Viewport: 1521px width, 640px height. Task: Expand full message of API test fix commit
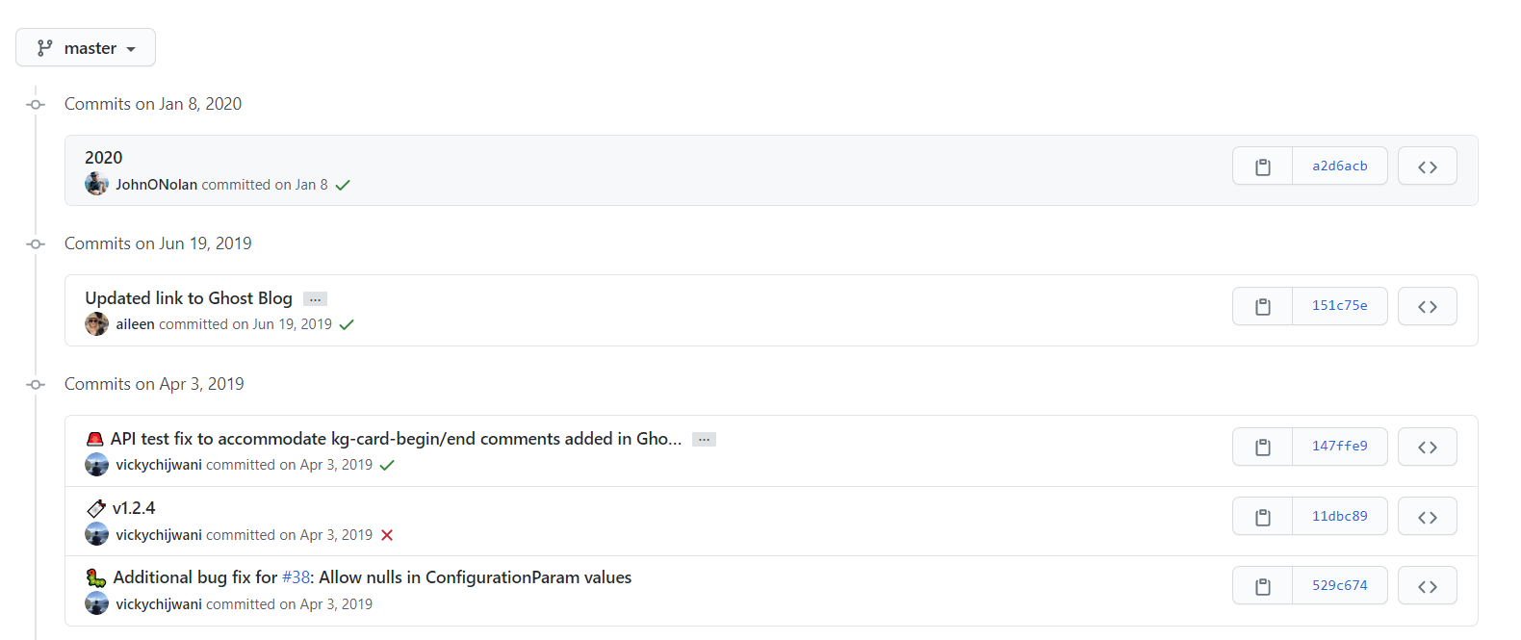704,440
